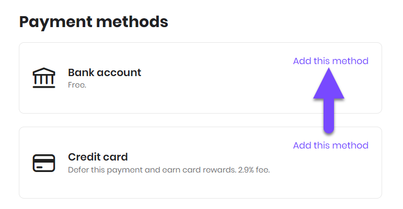The image size is (403, 209).
Task: Click the credit card icon
Action: [44, 163]
